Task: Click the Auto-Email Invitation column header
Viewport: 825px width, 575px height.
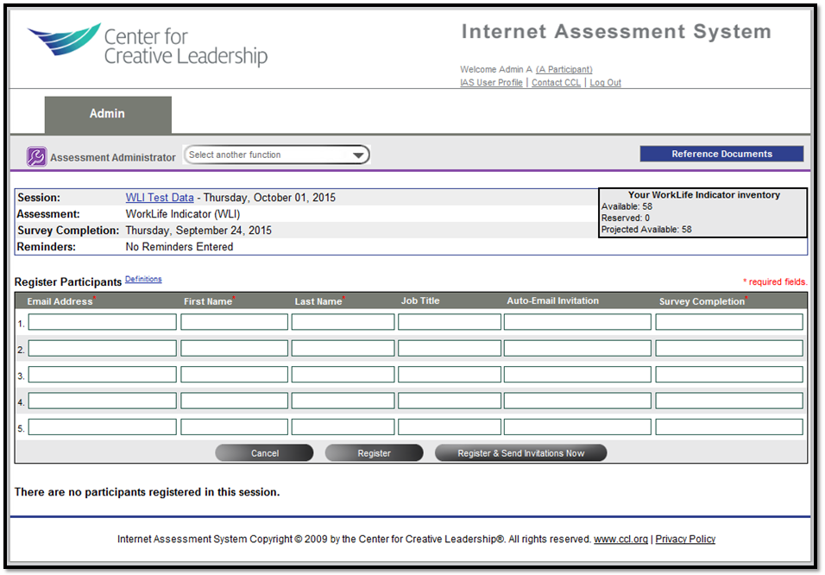Action: click(x=552, y=300)
